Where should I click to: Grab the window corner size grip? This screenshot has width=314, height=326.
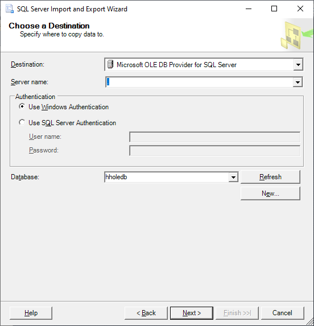pyautogui.click(x=311, y=323)
